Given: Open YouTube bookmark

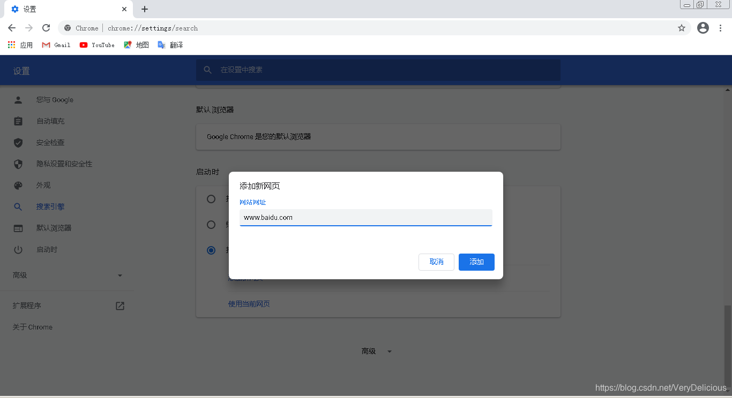Looking at the screenshot, I should 97,45.
